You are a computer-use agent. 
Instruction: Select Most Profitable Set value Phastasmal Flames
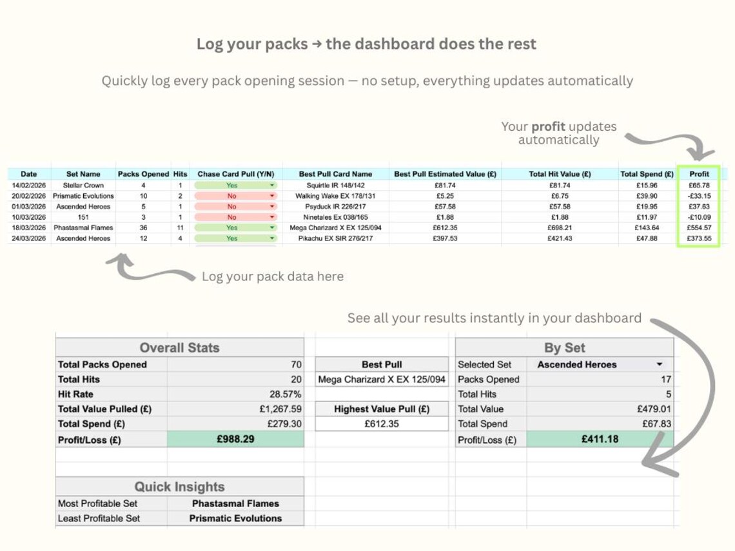tap(235, 504)
